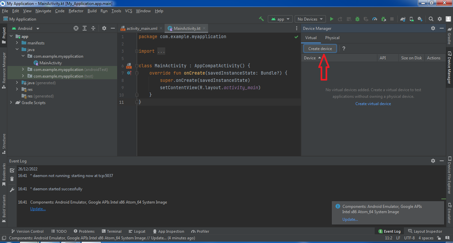This screenshot has height=243, width=453.
Task: Click the Build hammer icon
Action: pos(262,19)
